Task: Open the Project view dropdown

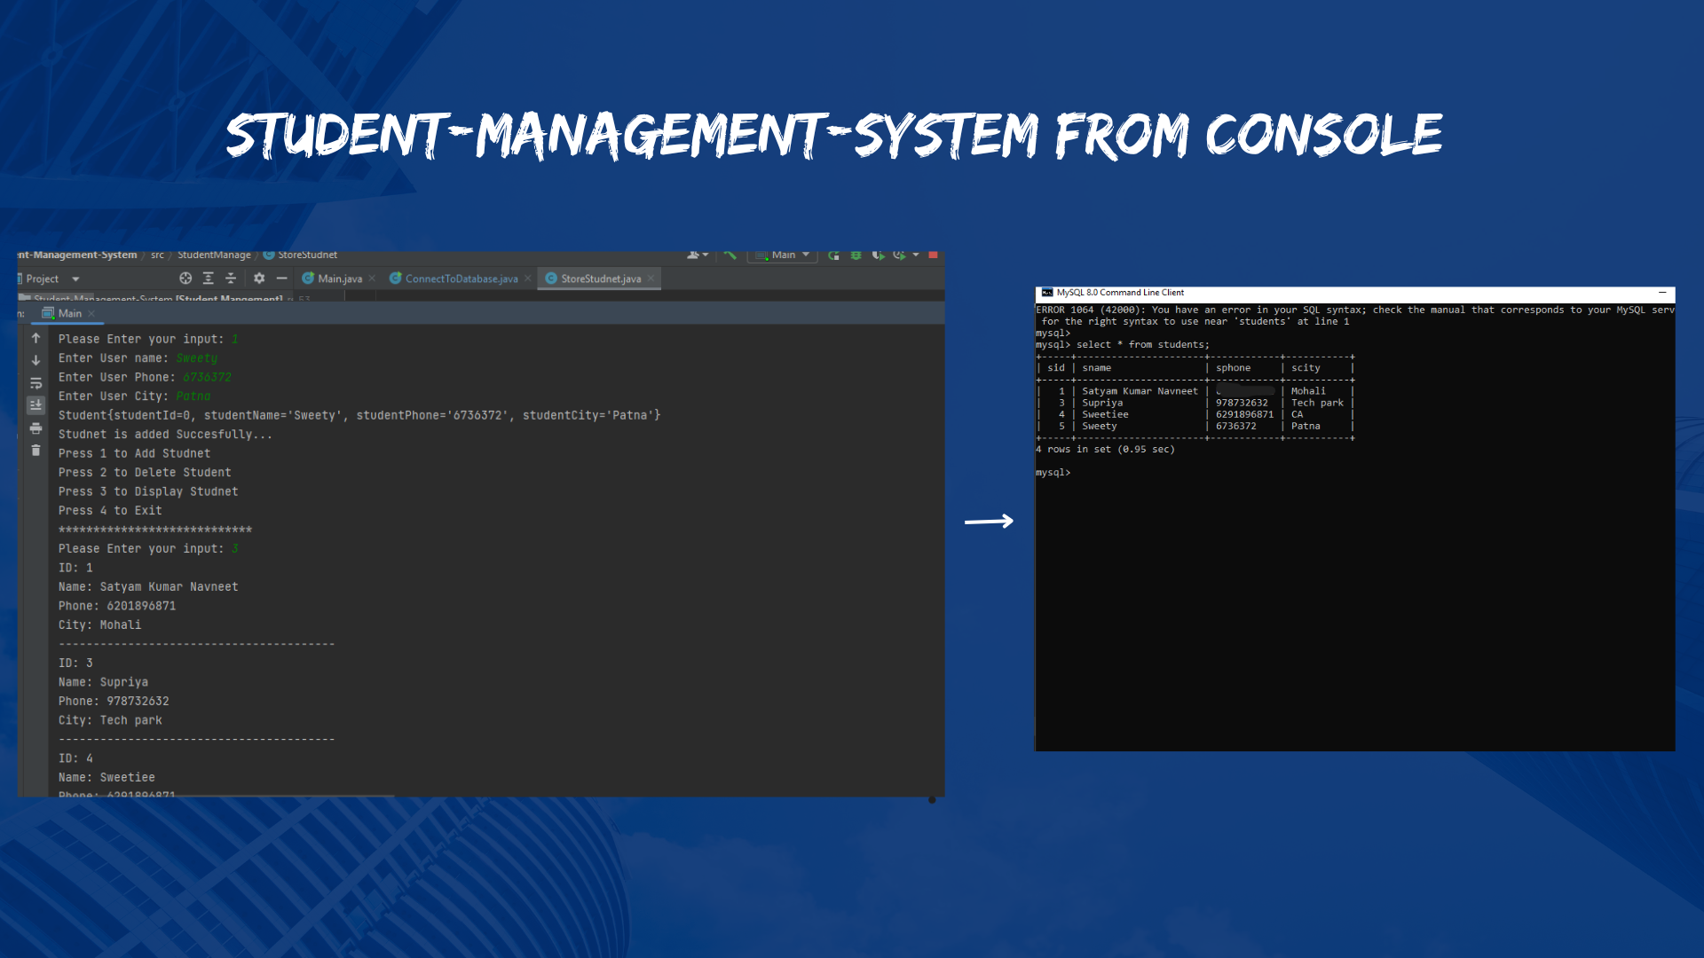Action: click(x=75, y=279)
